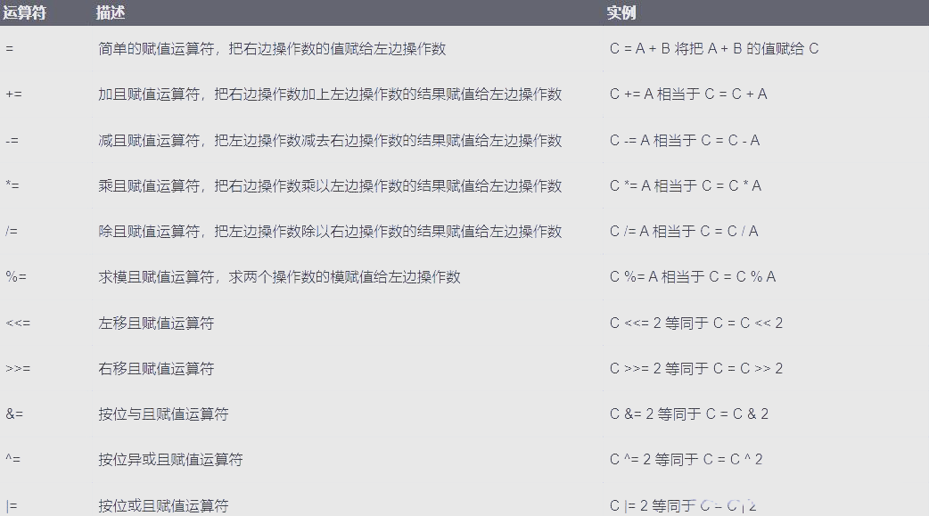Click the 简单的赋值运算符 description
Image resolution: width=929 pixels, height=516 pixels.
click(272, 49)
